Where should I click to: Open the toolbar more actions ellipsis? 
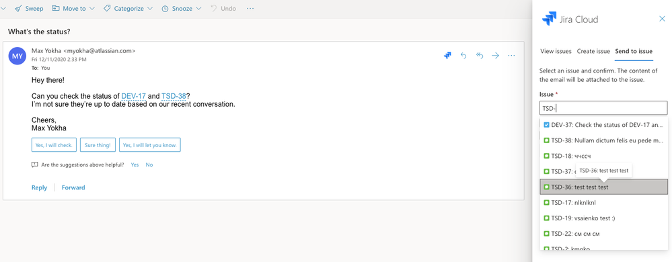tap(250, 9)
